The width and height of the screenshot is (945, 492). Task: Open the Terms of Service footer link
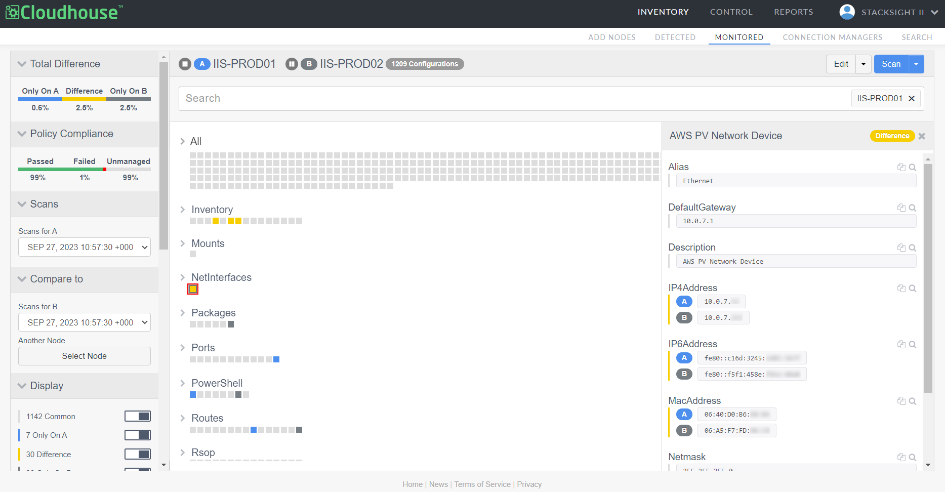pos(482,484)
